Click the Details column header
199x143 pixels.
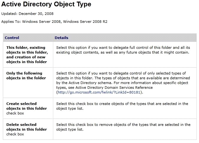coord(61,38)
